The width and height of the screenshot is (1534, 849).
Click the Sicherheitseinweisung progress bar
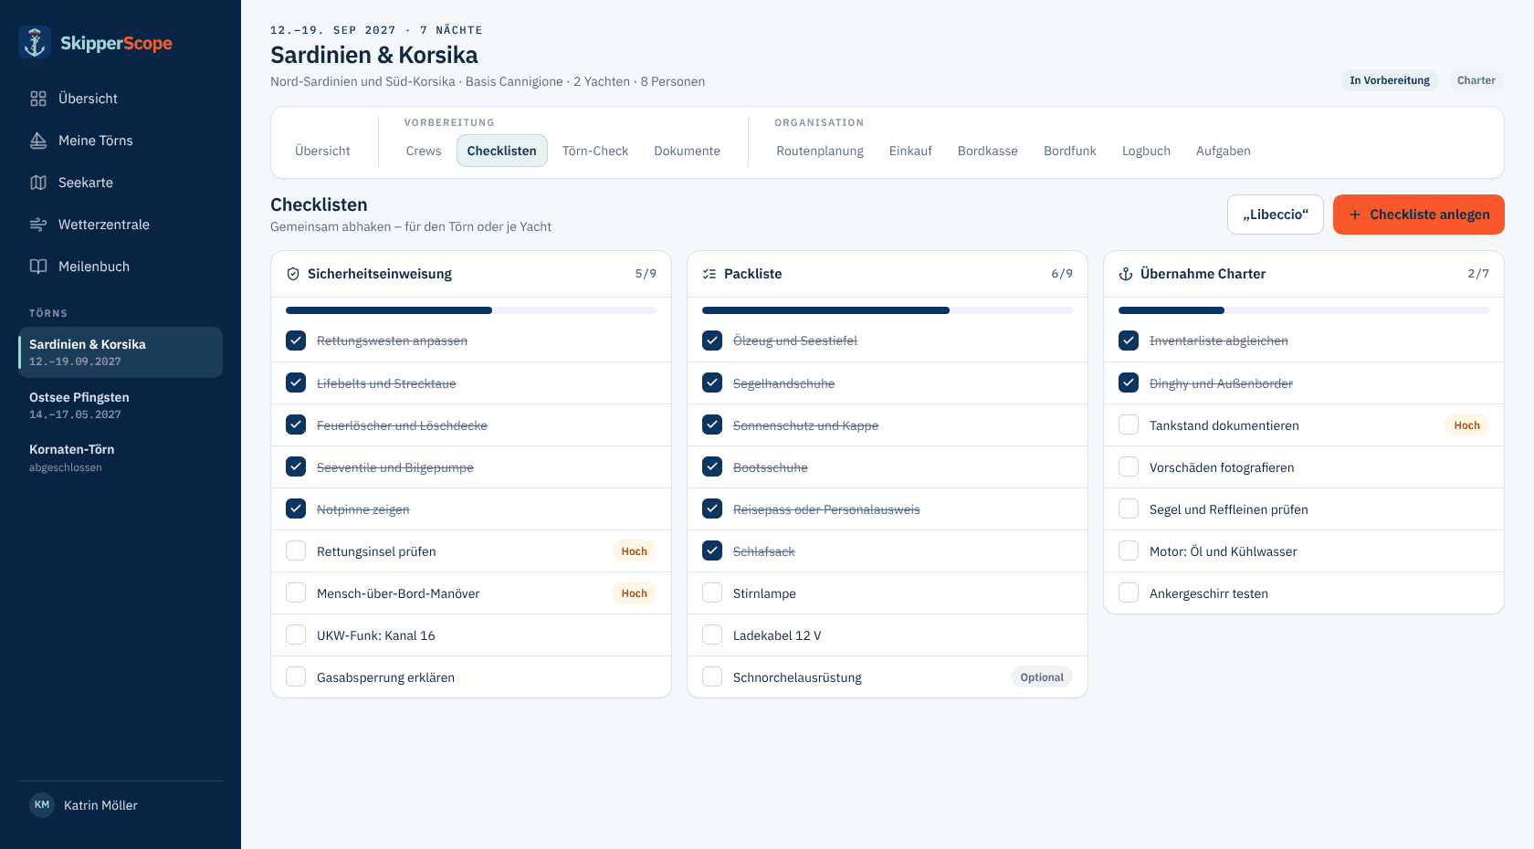pos(471,310)
